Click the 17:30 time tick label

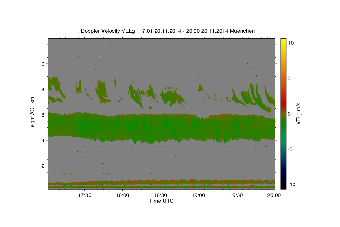point(85,195)
